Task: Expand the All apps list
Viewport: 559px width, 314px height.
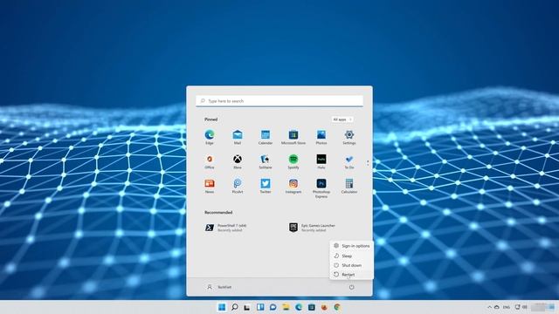Action: pos(342,119)
